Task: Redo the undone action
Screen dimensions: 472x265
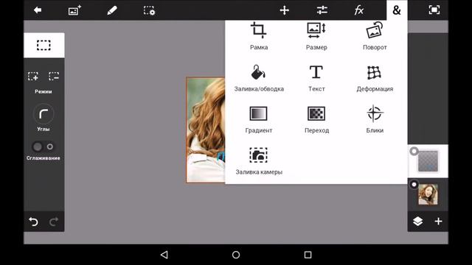Action: [54, 222]
